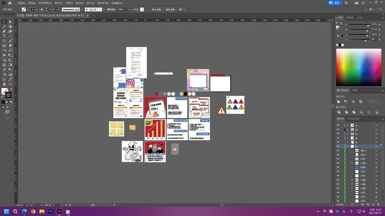This screenshot has width=385, height=216.
Task: Click 문서 설정 button
Action: 156,10
